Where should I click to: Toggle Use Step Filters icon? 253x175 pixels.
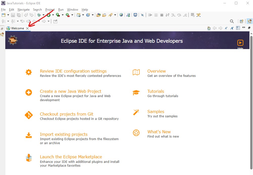pos(199,15)
